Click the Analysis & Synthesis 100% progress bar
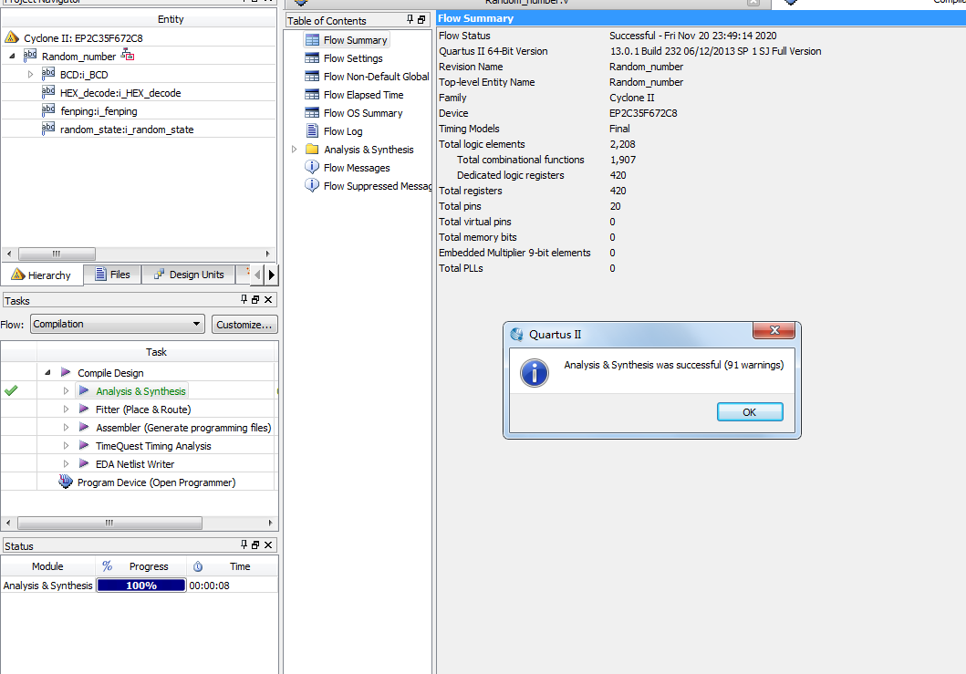The height and width of the screenshot is (674, 966). [141, 586]
